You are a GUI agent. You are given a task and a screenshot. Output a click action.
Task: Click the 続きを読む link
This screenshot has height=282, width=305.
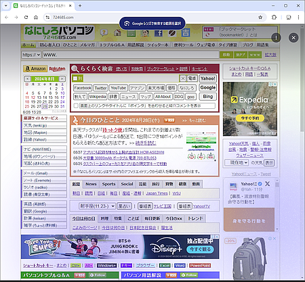[146, 143]
